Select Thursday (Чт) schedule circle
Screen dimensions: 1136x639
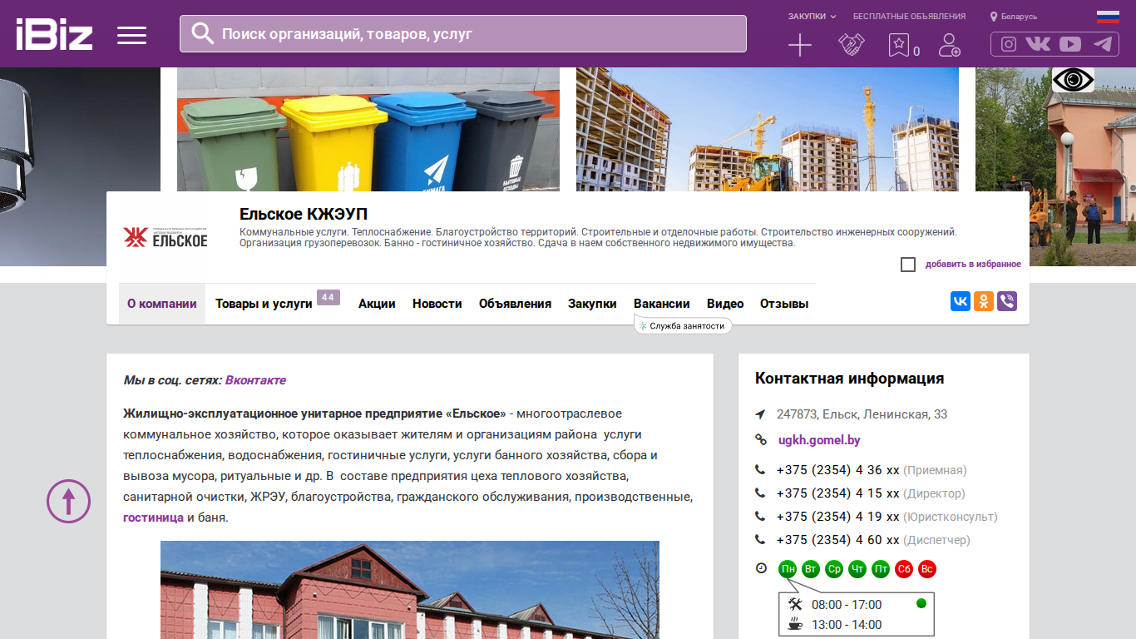point(857,569)
